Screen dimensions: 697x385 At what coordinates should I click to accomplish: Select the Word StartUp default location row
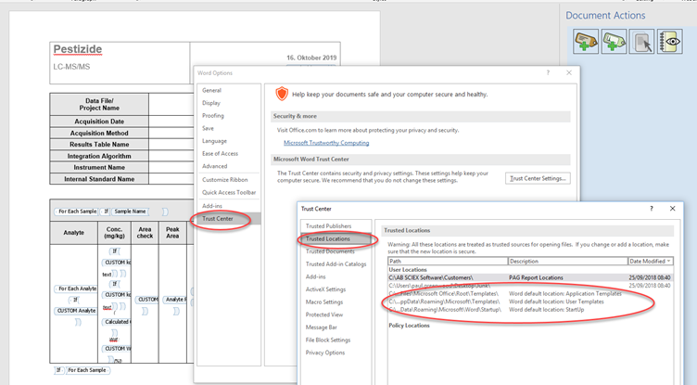(530, 310)
